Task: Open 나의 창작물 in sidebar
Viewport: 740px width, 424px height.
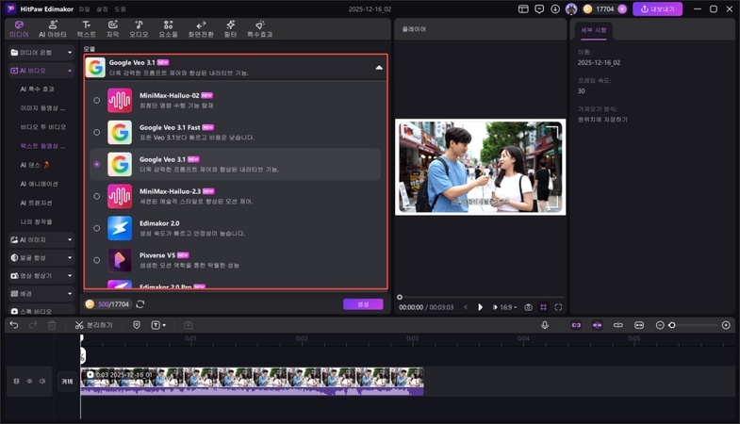Action: [37, 221]
